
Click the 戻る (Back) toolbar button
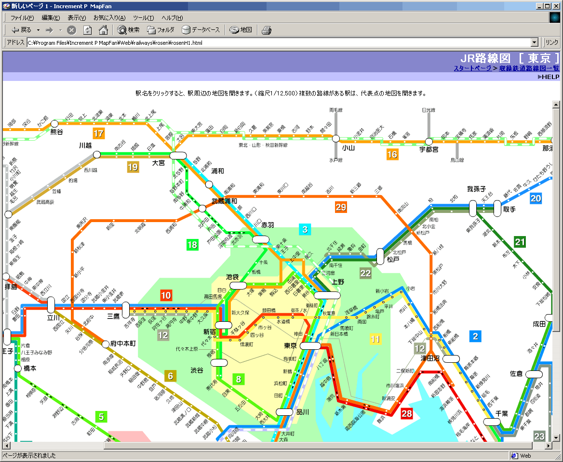21,30
